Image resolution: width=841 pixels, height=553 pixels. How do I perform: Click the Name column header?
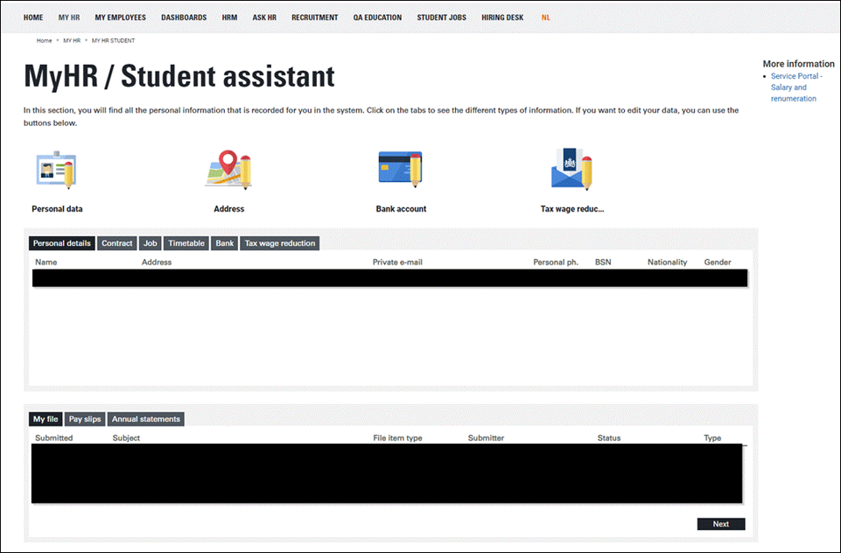(46, 262)
